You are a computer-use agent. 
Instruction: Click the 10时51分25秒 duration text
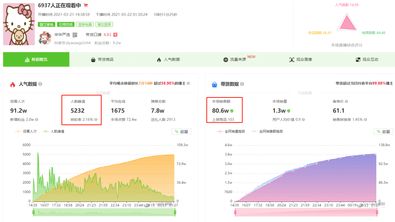point(165,15)
